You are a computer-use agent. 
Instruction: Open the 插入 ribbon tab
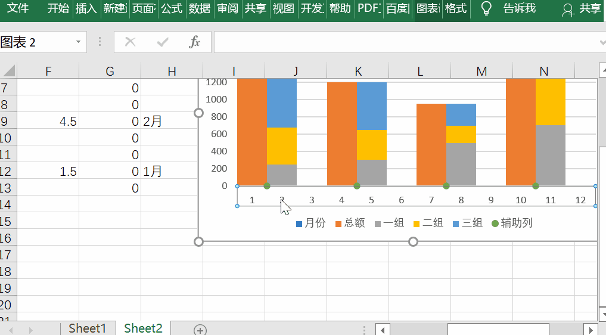86,8
